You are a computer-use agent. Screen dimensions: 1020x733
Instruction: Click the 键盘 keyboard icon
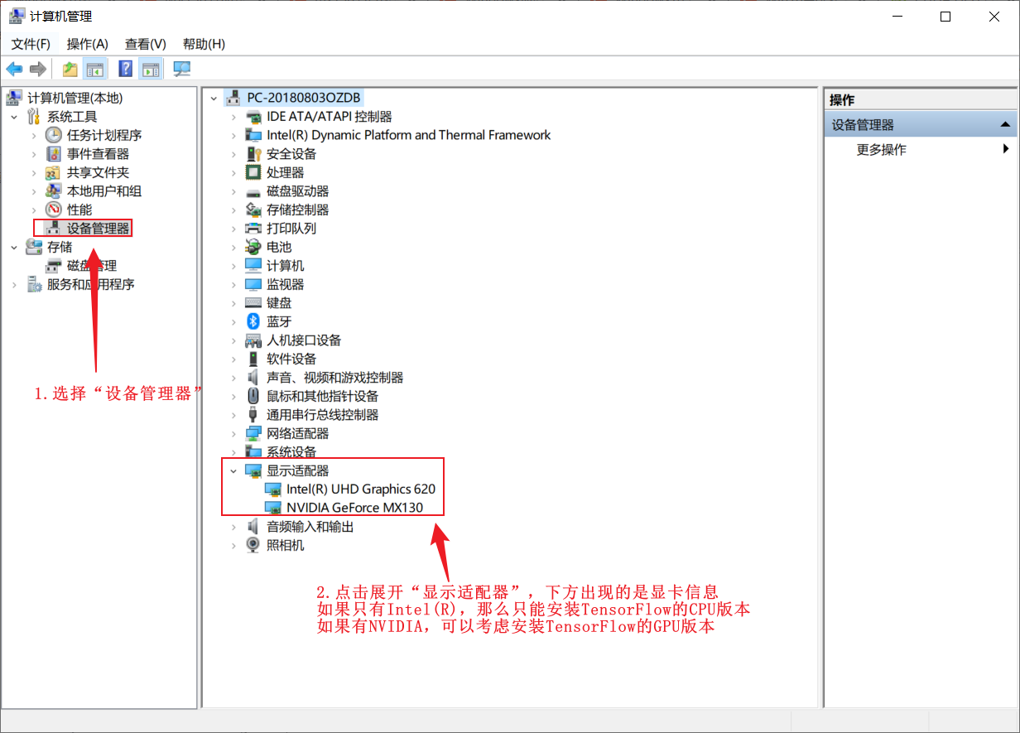click(x=253, y=303)
